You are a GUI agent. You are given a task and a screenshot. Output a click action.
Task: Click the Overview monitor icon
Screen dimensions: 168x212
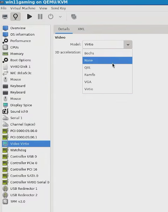[x=6, y=28]
